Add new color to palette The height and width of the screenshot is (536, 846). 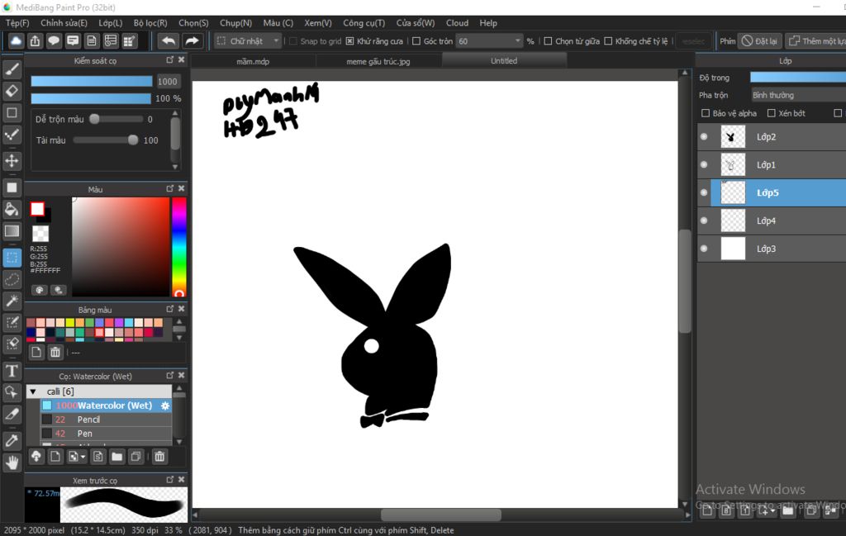click(36, 352)
